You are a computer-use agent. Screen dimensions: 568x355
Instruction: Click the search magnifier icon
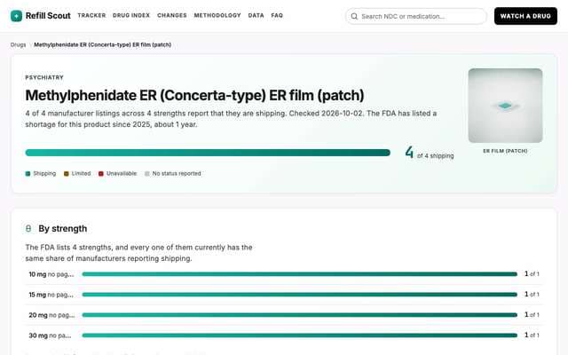pyautogui.click(x=354, y=16)
